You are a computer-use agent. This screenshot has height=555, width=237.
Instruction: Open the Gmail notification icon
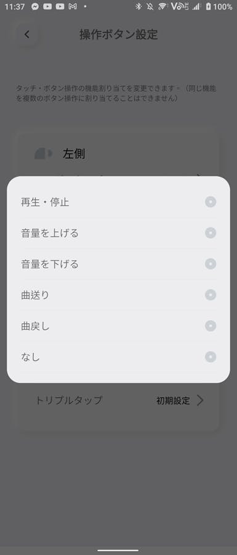click(73, 6)
